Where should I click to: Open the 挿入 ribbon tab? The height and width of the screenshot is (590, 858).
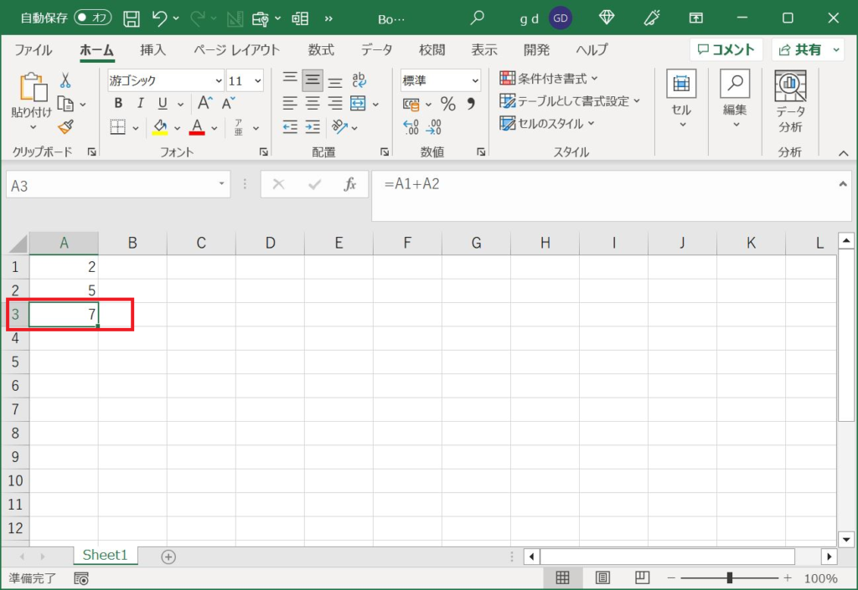[152, 49]
